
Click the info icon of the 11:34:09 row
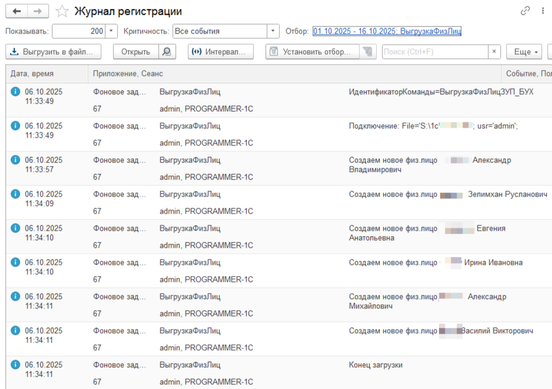pos(15,194)
